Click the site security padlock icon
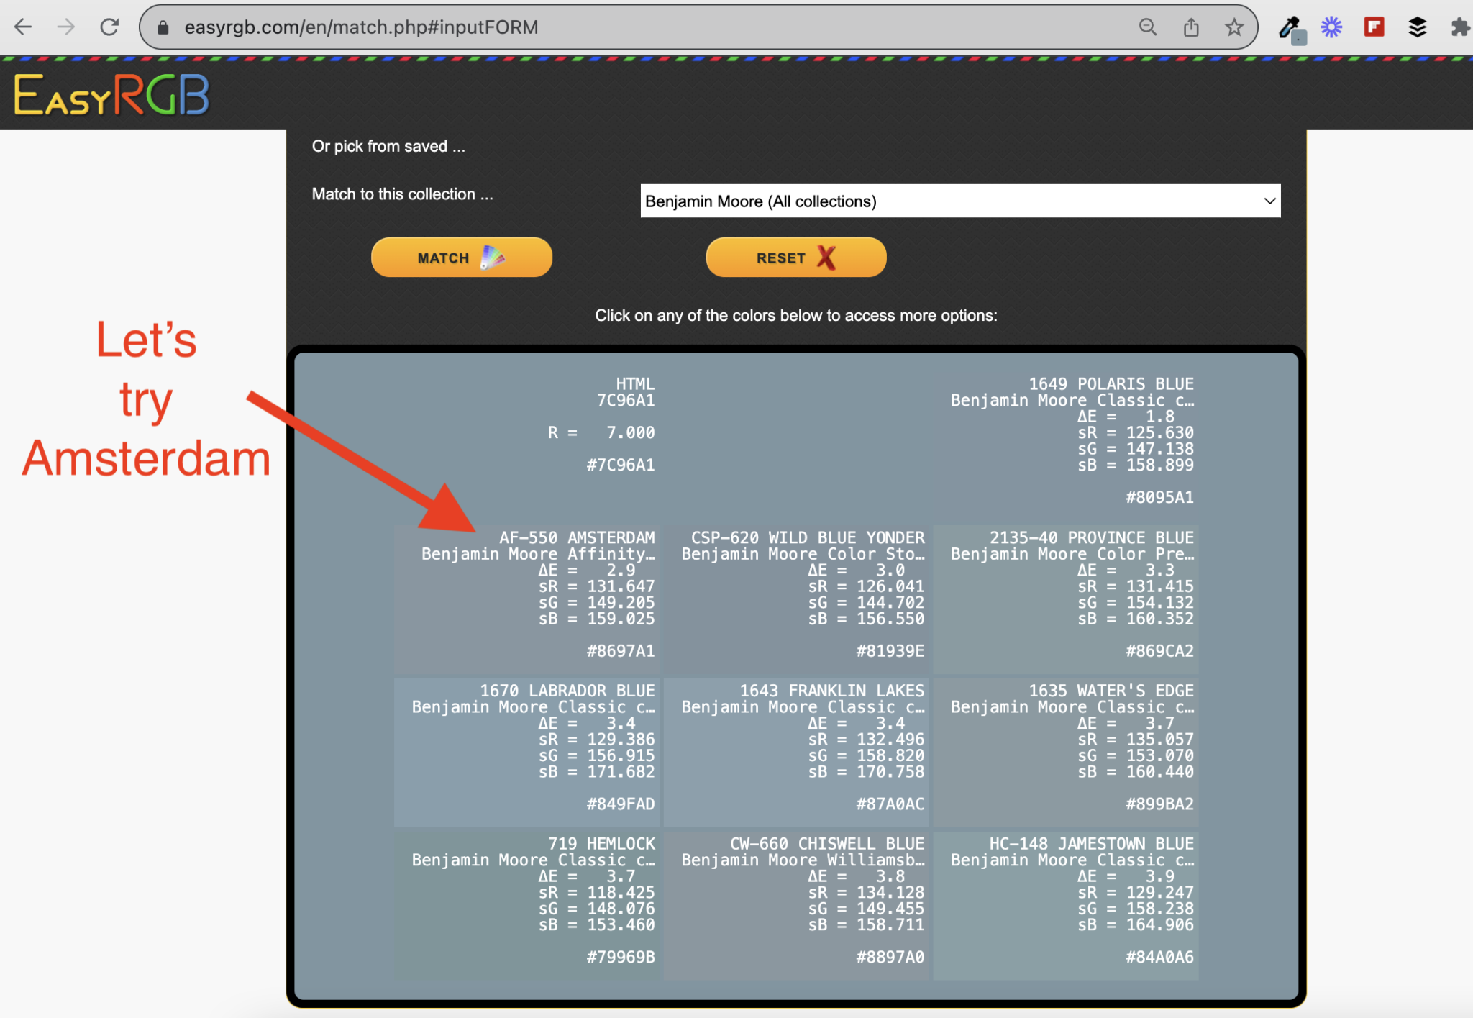1473x1018 pixels. tap(163, 27)
